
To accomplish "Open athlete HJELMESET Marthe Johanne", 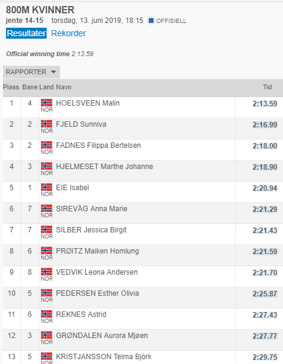I will click(105, 167).
